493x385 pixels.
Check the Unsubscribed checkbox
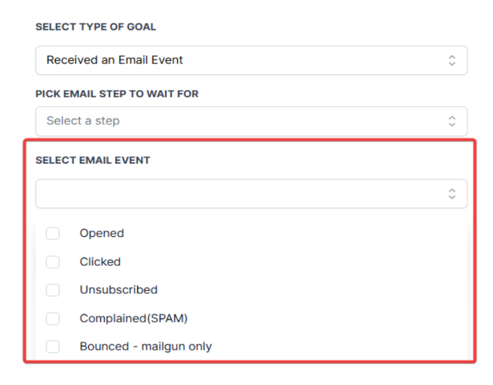pyautogui.click(x=53, y=290)
